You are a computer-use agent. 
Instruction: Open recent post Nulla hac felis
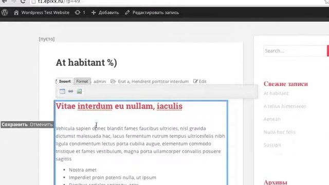pos(280,132)
